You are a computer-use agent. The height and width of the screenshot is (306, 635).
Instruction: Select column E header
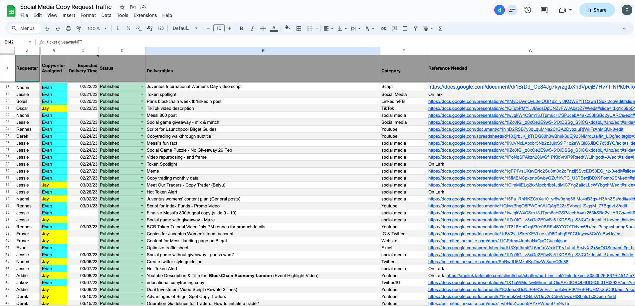point(263,51)
